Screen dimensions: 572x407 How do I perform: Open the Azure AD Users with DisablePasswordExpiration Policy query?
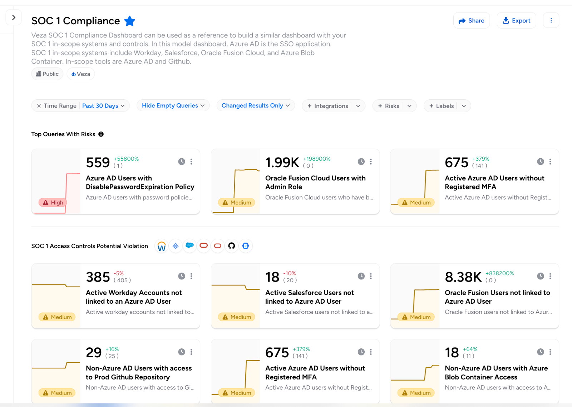pyautogui.click(x=140, y=183)
